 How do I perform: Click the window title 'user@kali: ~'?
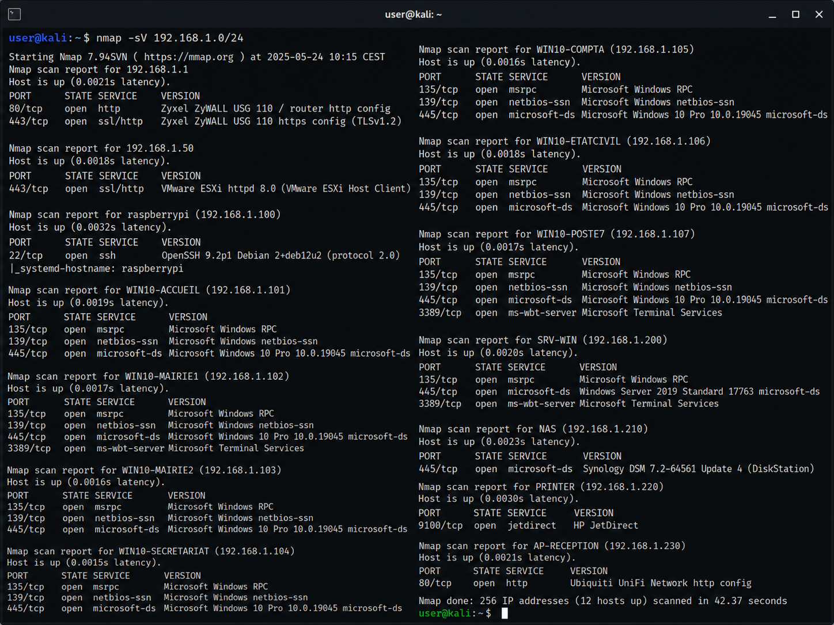pyautogui.click(x=414, y=14)
